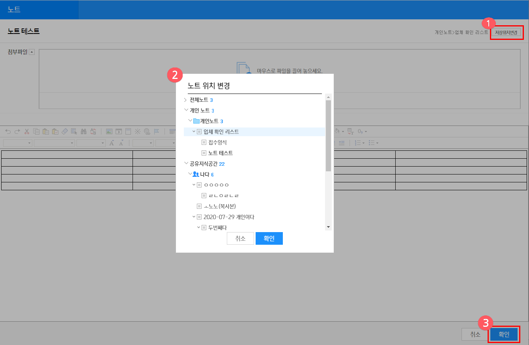
Task: Click the Insert Image icon
Action: click(109, 131)
